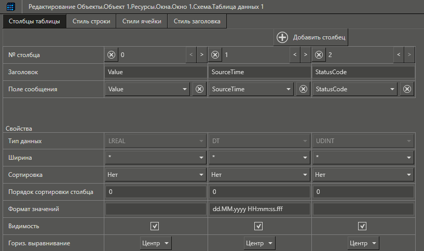Open width dropdown for StatusCode column
Image resolution: width=424 pixels, height=251 pixels.
coord(363,157)
